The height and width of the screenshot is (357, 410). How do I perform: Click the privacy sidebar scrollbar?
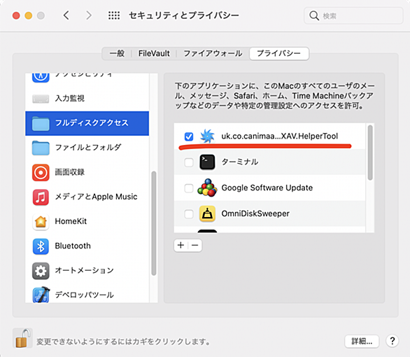point(154,223)
